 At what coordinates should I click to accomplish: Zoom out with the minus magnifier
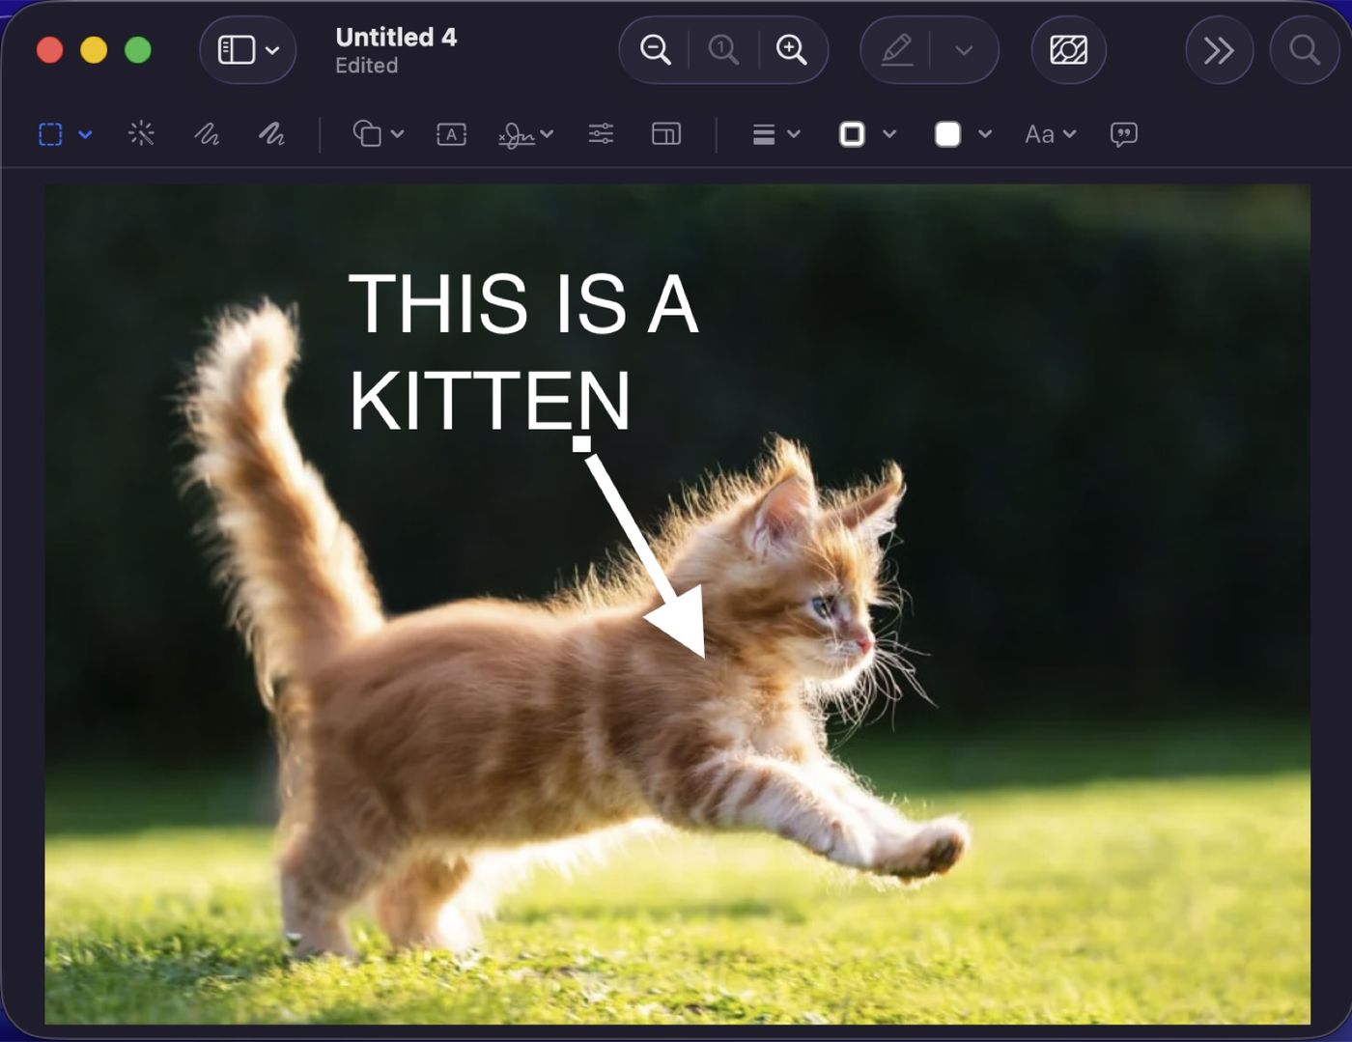[x=655, y=49]
